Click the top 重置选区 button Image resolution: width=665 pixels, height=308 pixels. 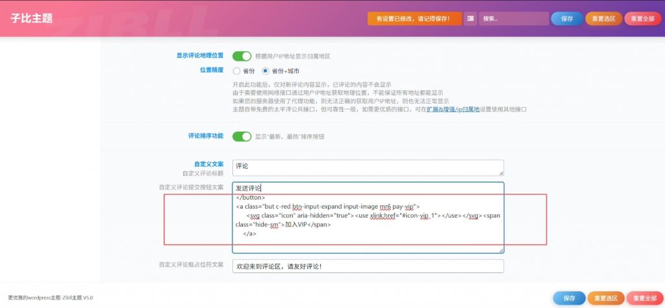603,19
